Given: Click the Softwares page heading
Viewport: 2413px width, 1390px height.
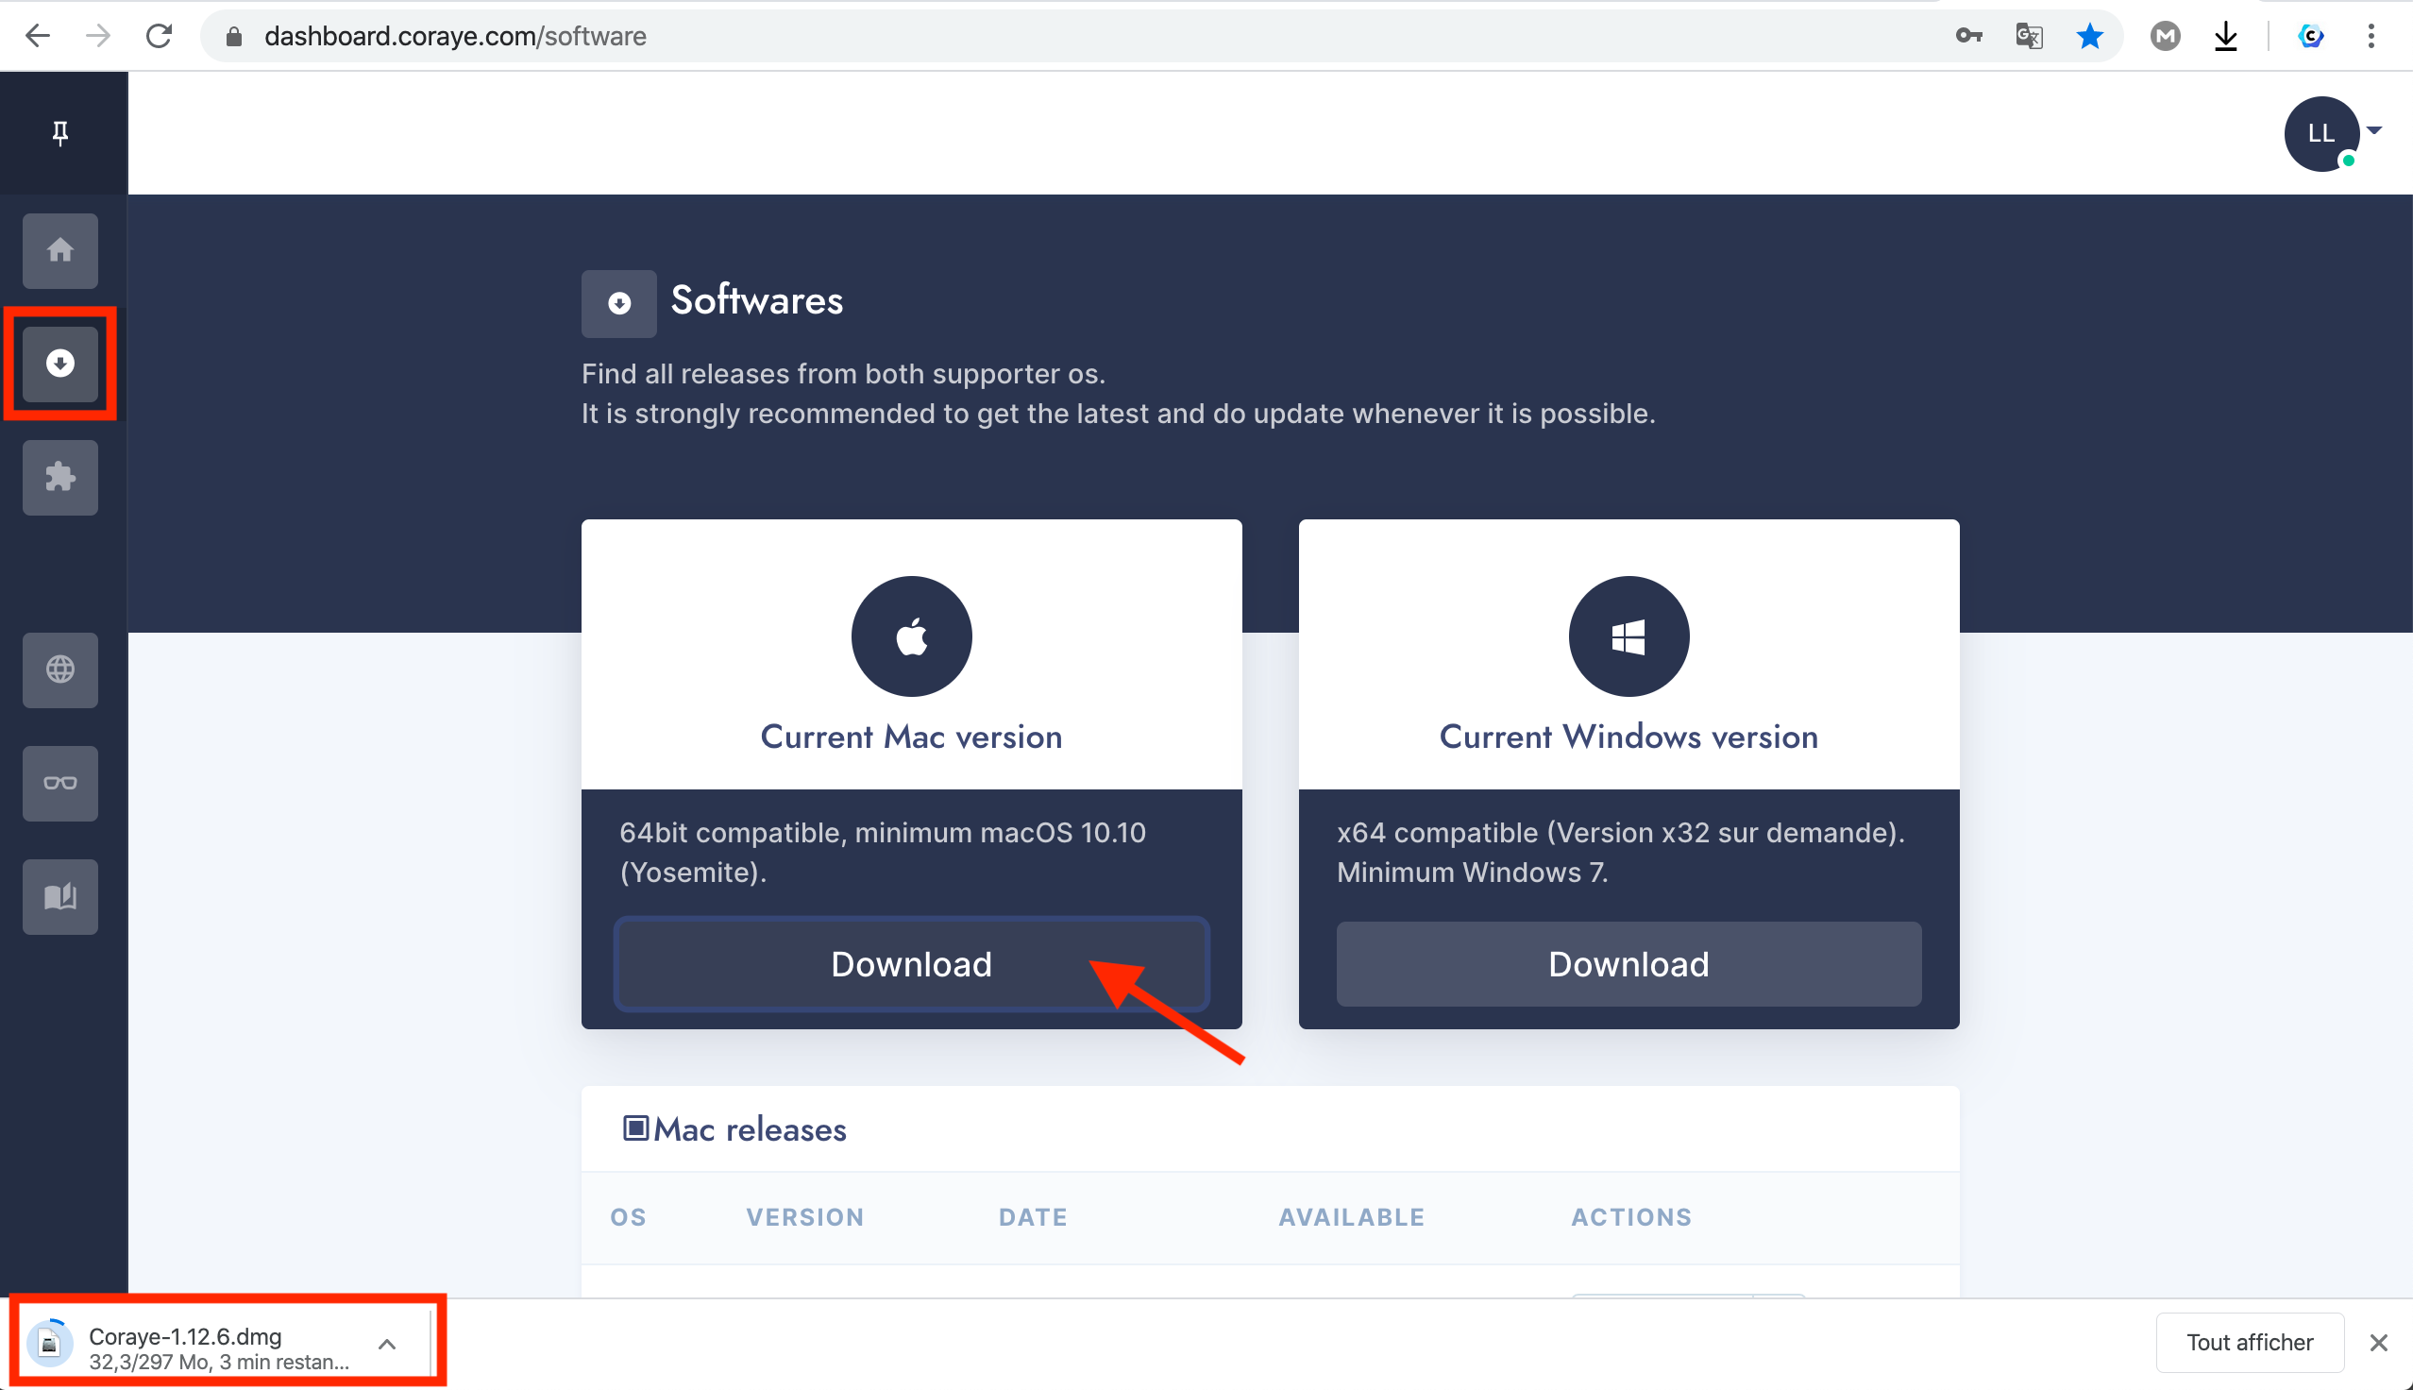Looking at the screenshot, I should pos(756,300).
